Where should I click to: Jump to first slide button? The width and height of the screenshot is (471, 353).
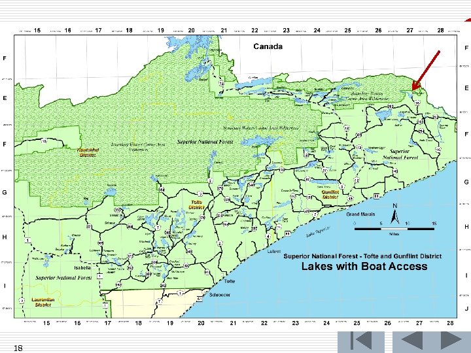(x=361, y=341)
